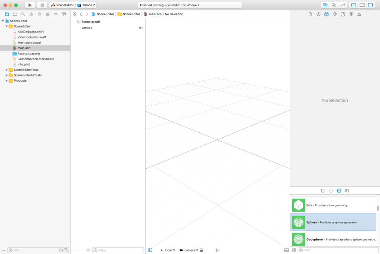
Task: Click the Scene graph header
Action: click(91, 22)
